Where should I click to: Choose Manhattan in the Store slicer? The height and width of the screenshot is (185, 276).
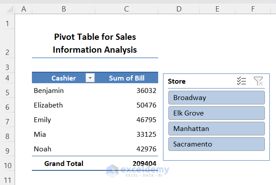click(216, 128)
